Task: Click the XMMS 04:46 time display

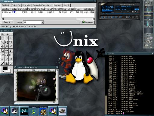Action: (109, 7)
